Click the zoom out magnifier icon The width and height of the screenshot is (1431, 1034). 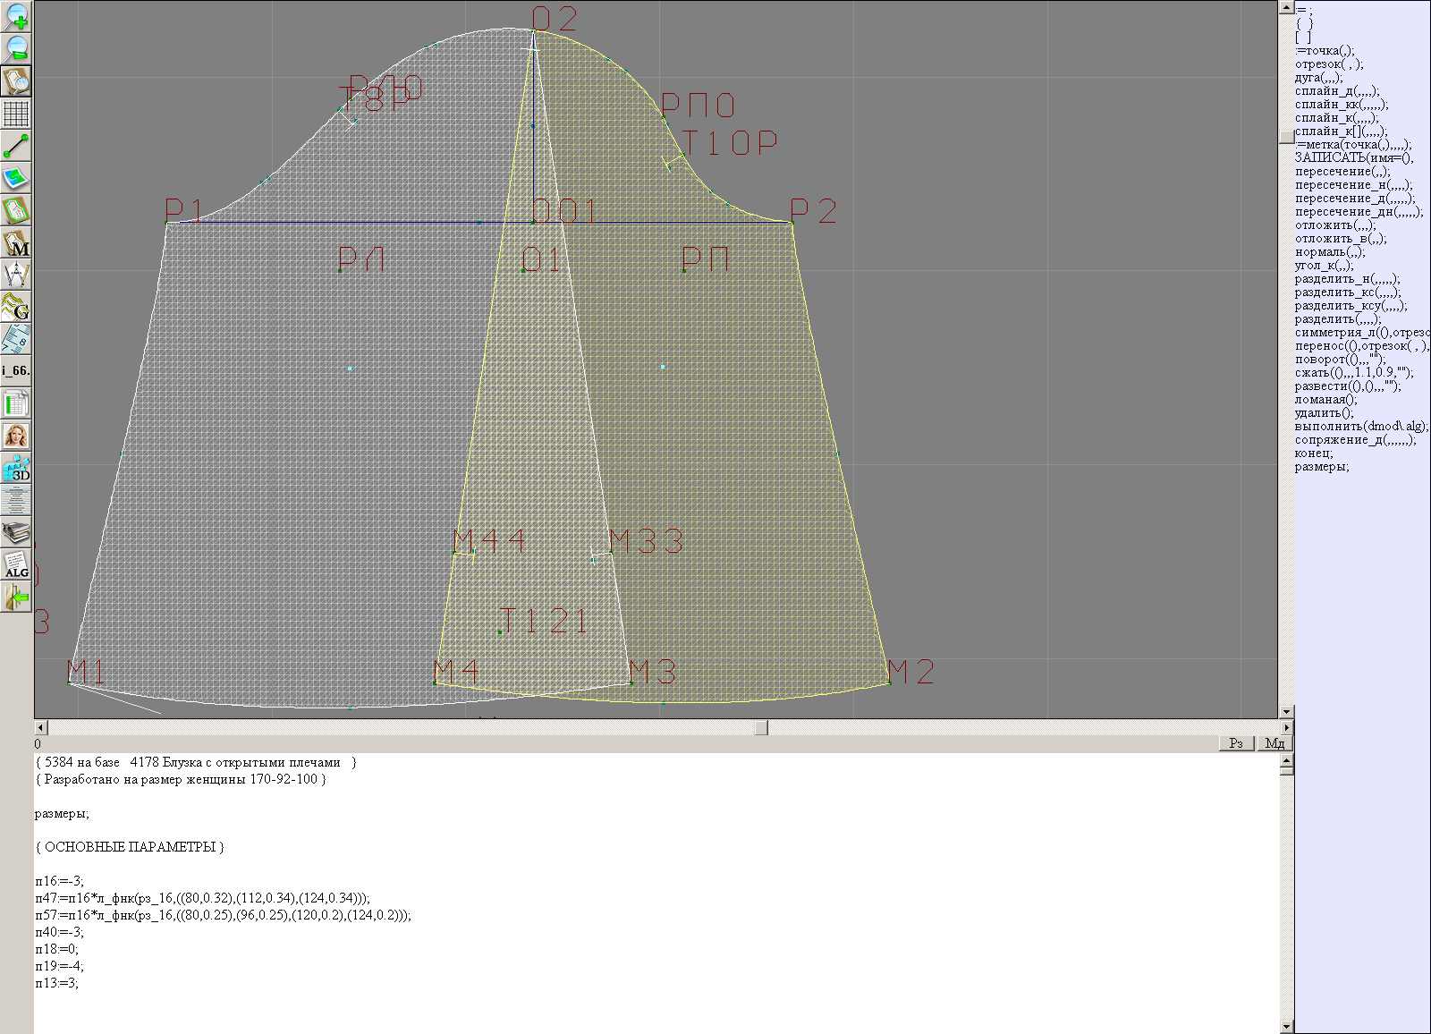[16, 48]
